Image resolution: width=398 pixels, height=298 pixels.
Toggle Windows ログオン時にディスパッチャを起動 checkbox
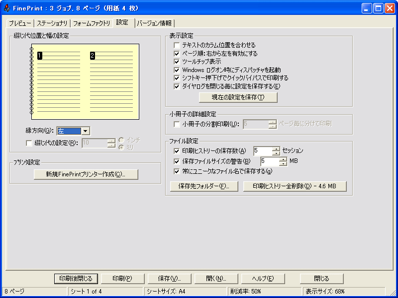[177, 70]
